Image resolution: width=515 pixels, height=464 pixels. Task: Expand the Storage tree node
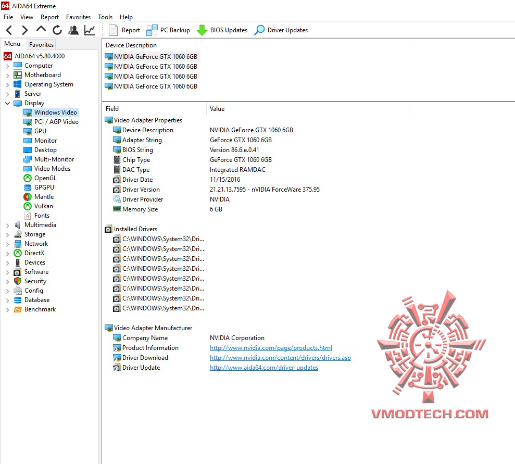click(x=8, y=234)
